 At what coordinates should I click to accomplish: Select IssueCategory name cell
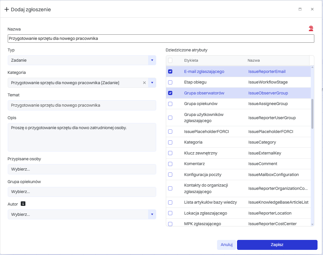[x=262, y=142]
